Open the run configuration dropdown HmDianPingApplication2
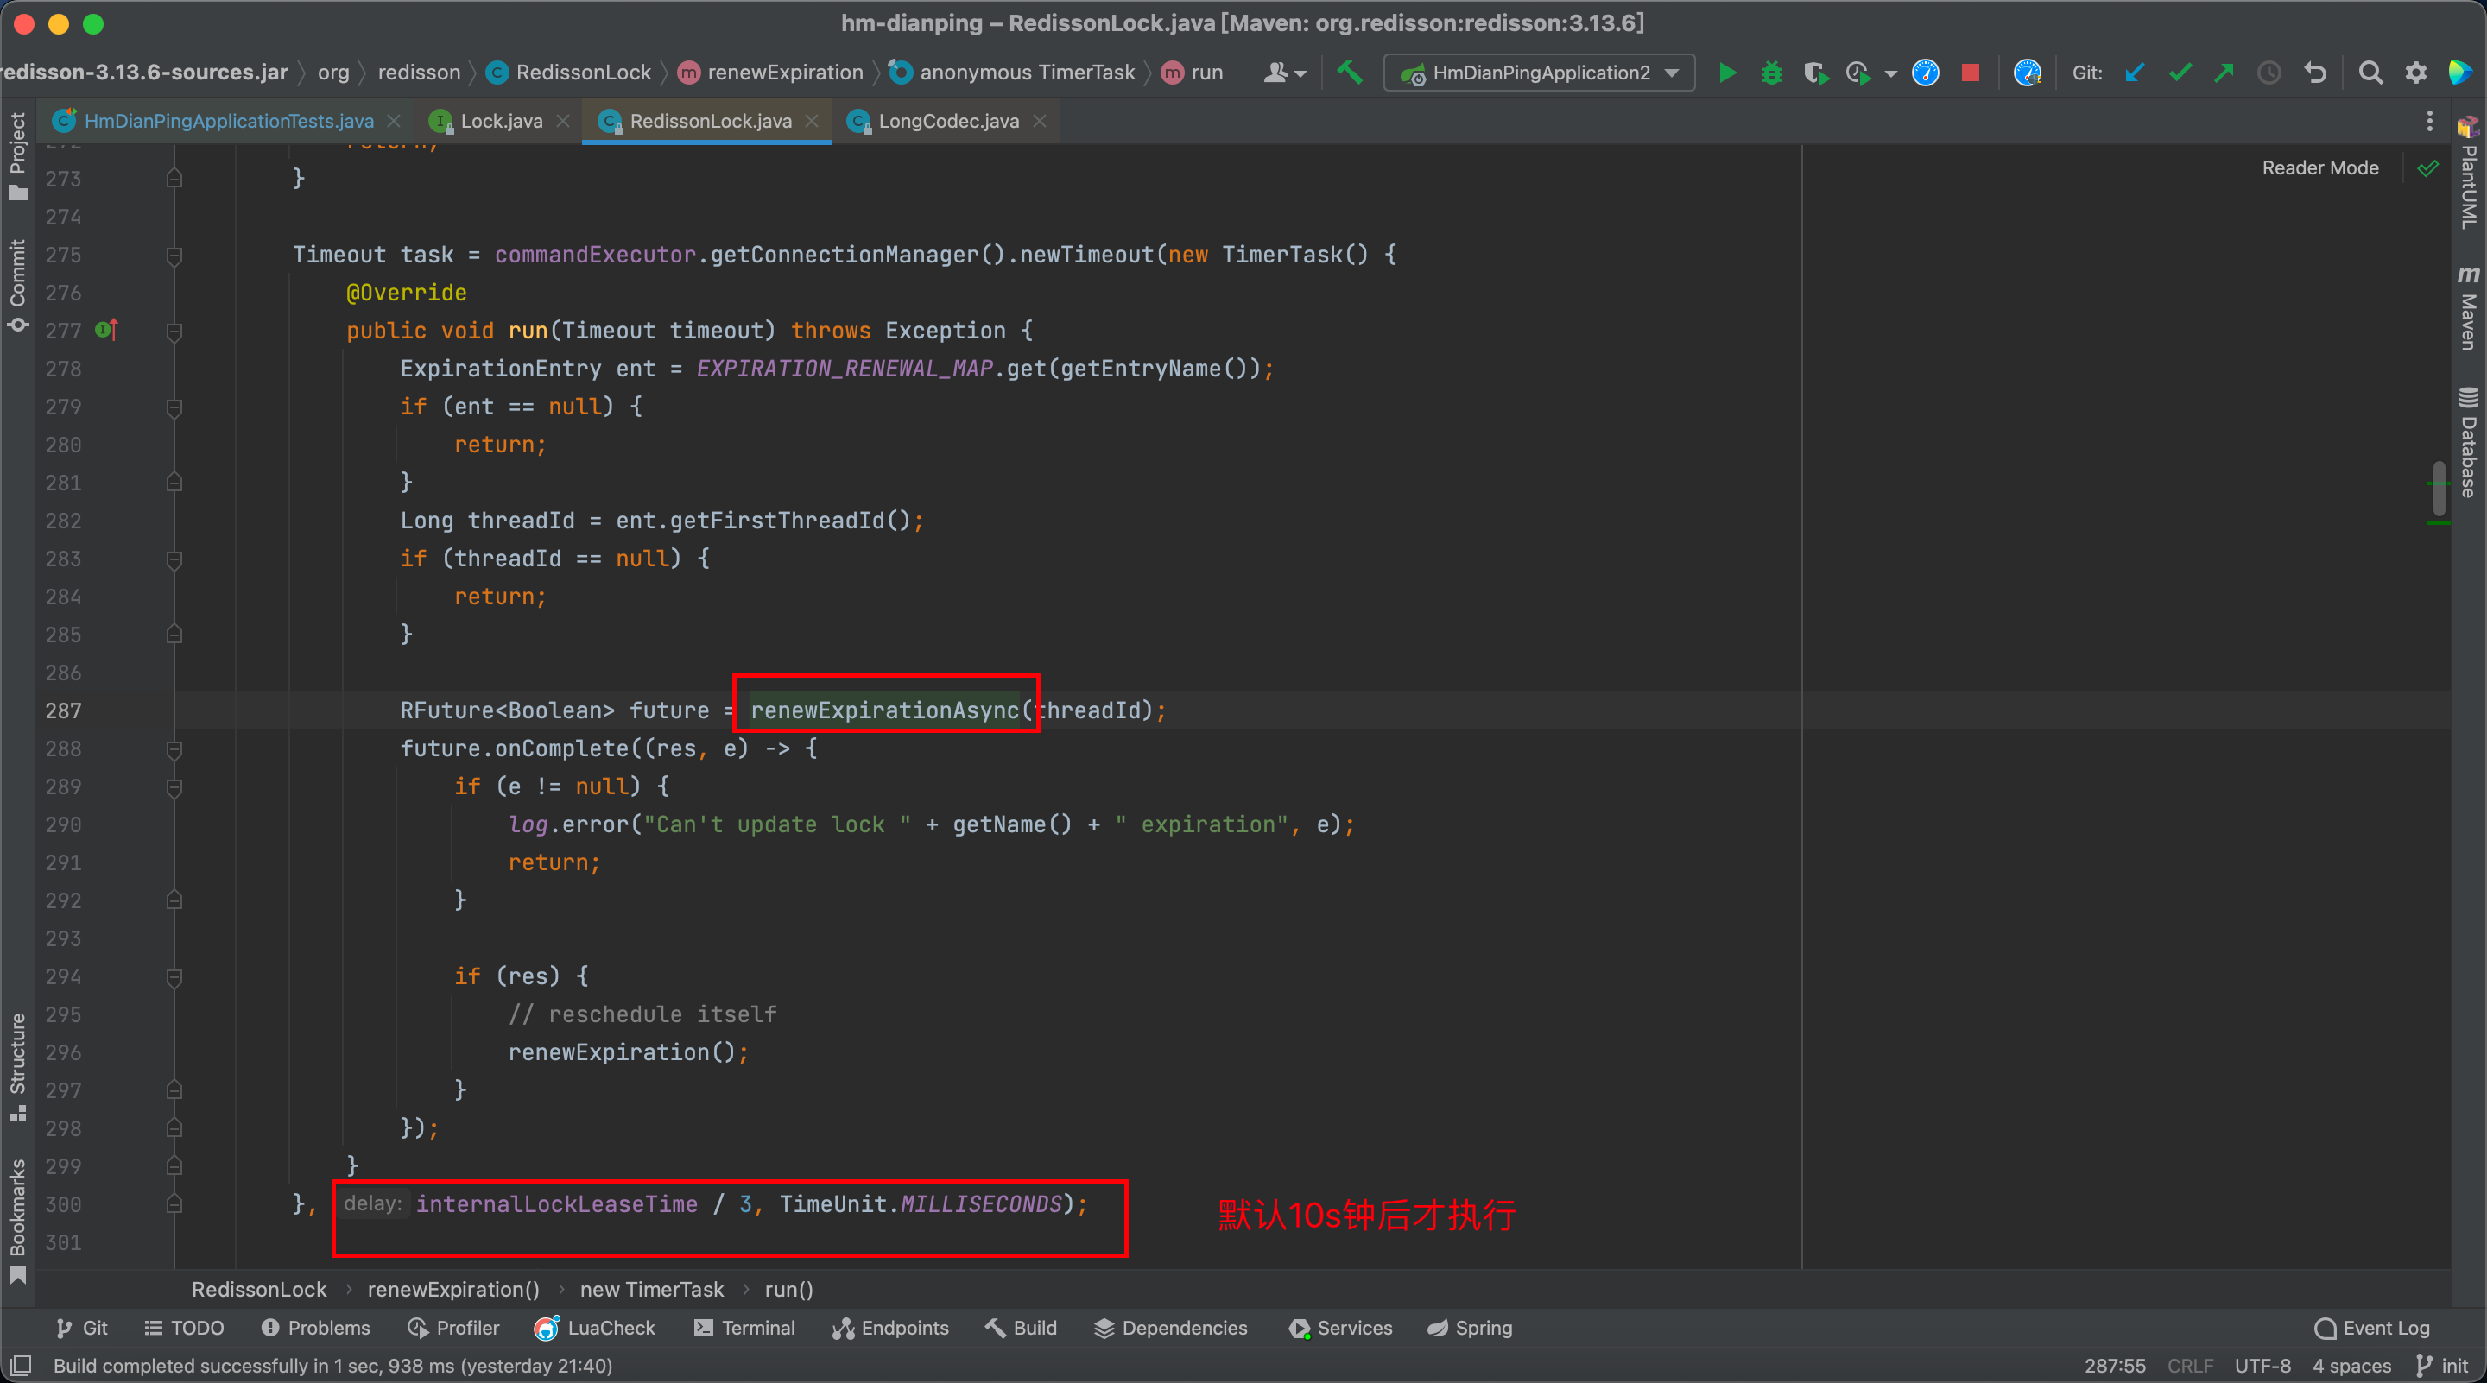2487x1383 pixels. 1539,73
